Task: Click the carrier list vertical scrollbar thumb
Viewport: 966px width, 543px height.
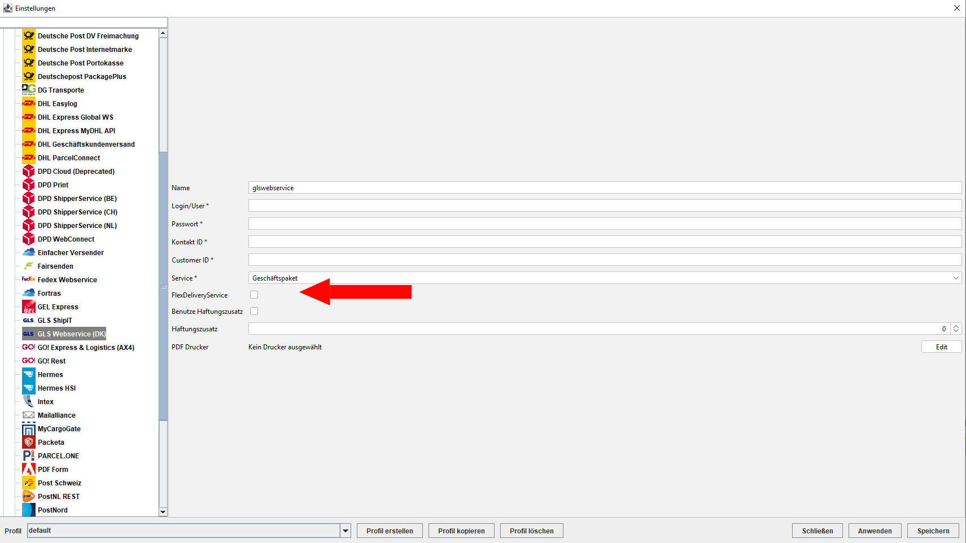Action: (x=163, y=286)
